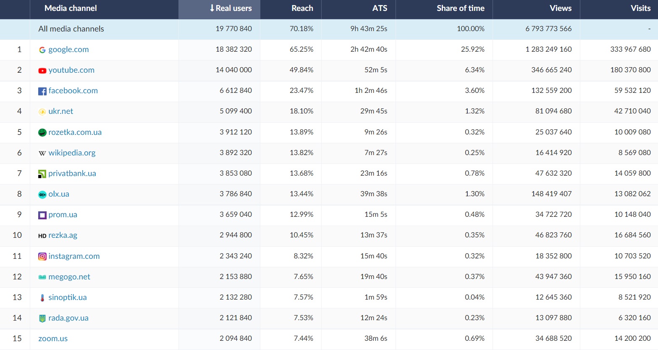
Task: Open the megogo.net link
Action: click(x=69, y=277)
